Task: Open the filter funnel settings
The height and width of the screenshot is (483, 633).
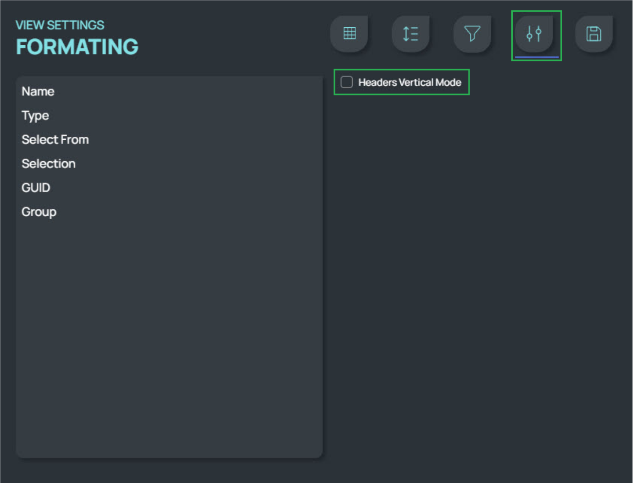Action: pos(472,34)
